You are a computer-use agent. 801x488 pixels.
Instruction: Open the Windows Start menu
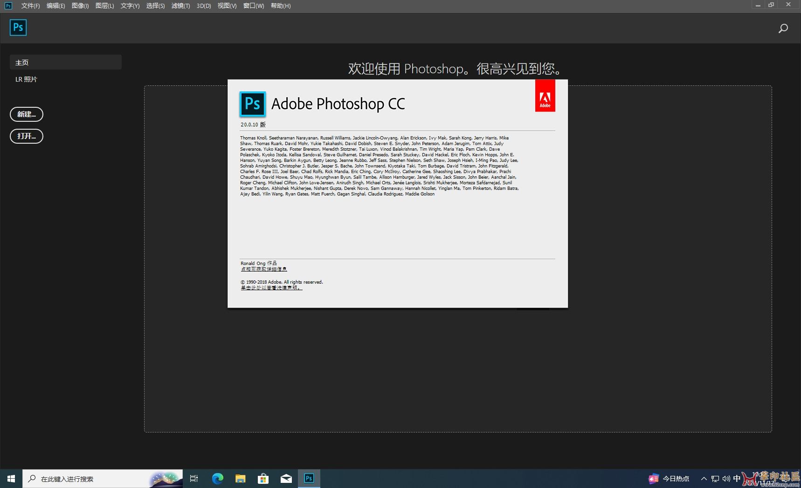pos(11,479)
